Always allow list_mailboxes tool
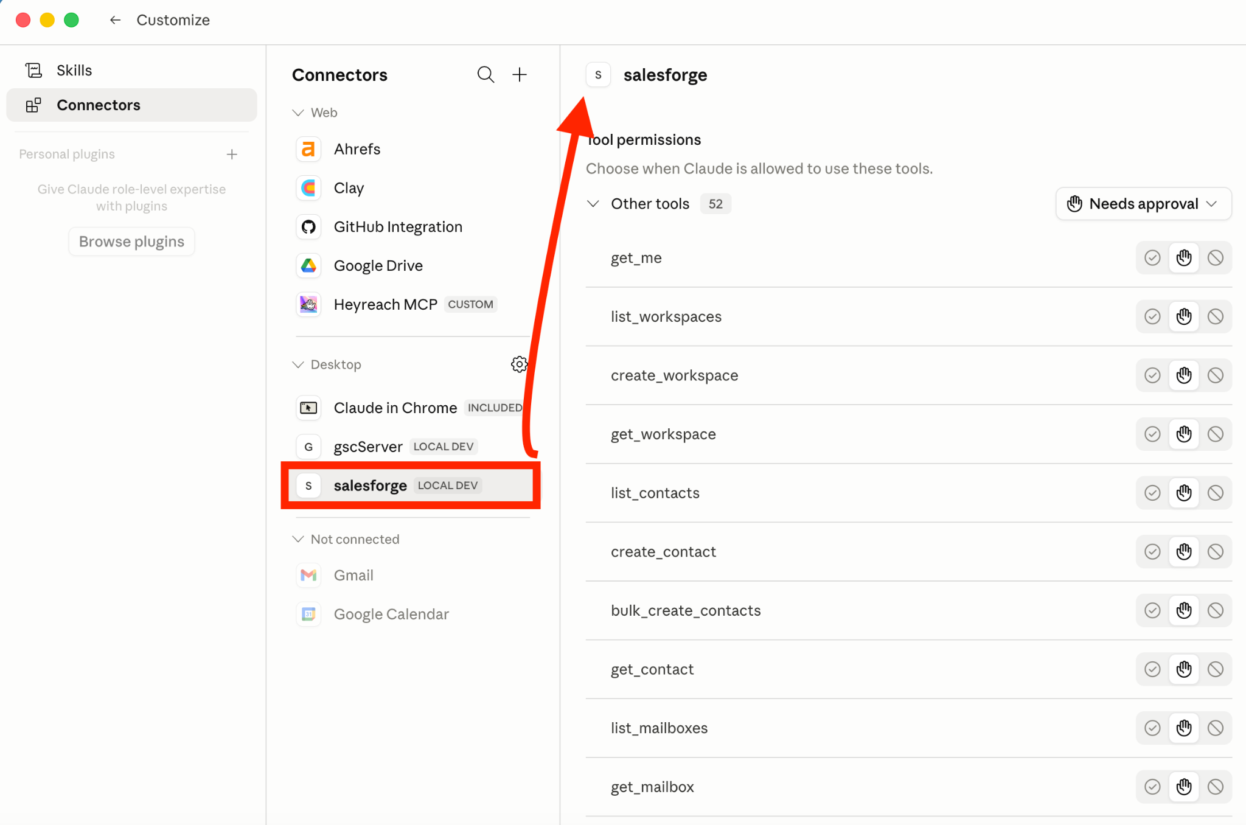1246x825 pixels. click(1152, 728)
